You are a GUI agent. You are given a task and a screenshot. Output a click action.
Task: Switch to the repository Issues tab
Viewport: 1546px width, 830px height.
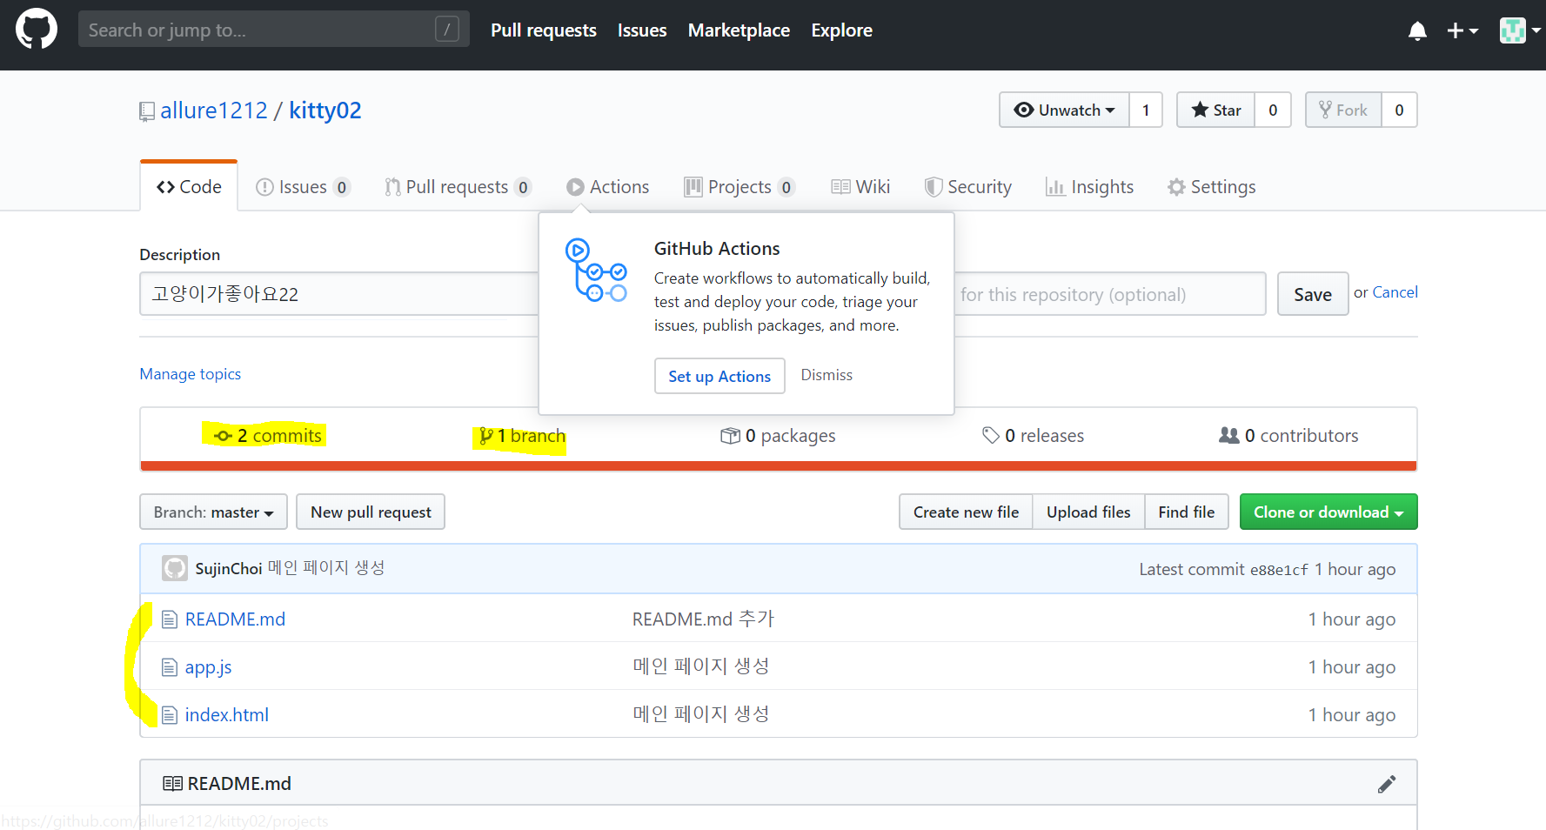[303, 187]
